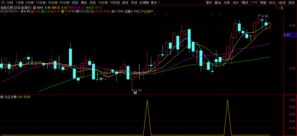Select the 日线 daily tab
Image resolution: width=297 pixels, height=136 pixels.
pyautogui.click(x=75, y=3)
